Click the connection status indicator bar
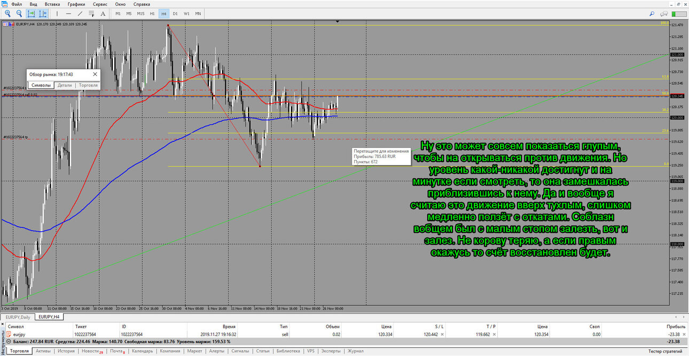This screenshot has width=689, height=356. point(679,13)
